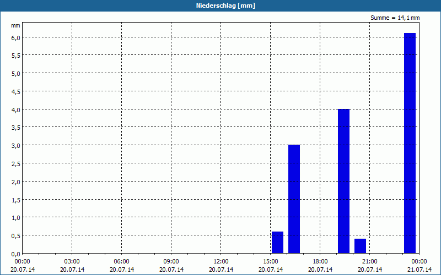Click the 21:00 20.07.14 time label
The height and width of the screenshot is (275, 441).
[370, 266]
